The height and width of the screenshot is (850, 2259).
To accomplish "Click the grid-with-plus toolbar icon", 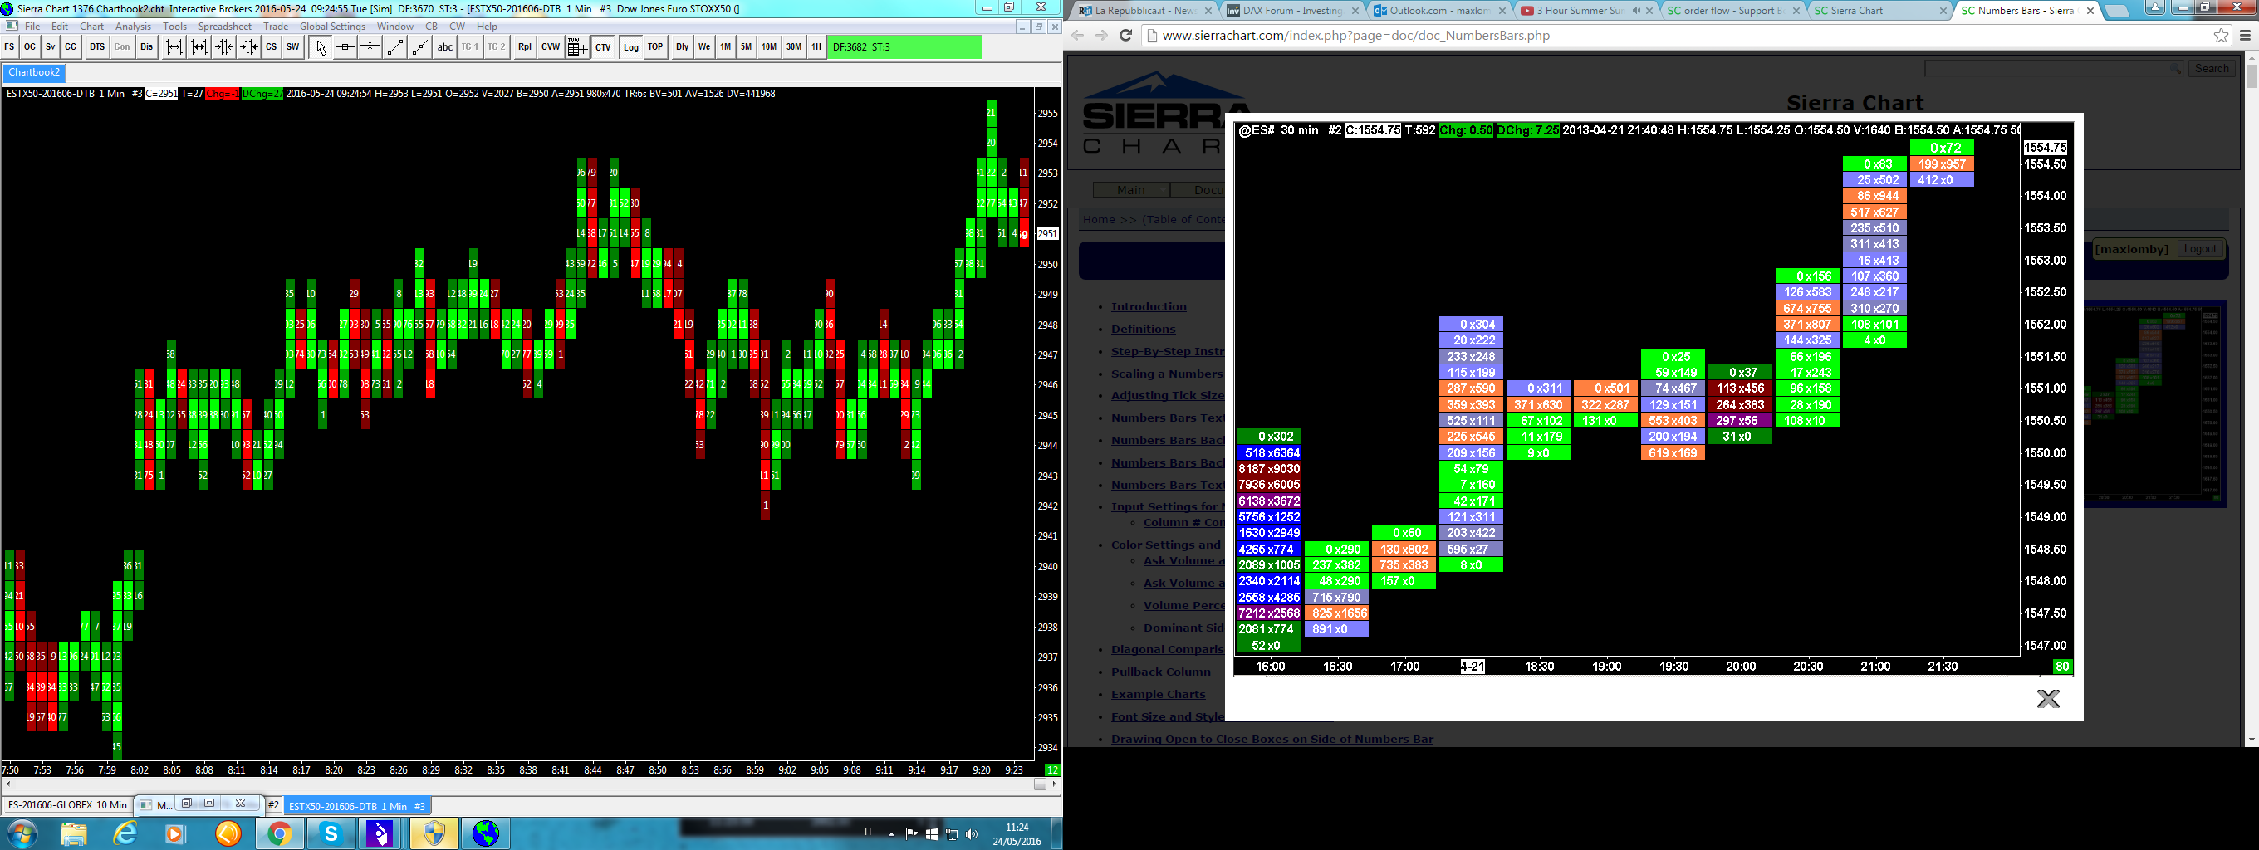I will click(577, 47).
